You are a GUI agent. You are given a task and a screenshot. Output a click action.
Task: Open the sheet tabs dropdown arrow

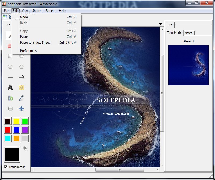pos(160,24)
